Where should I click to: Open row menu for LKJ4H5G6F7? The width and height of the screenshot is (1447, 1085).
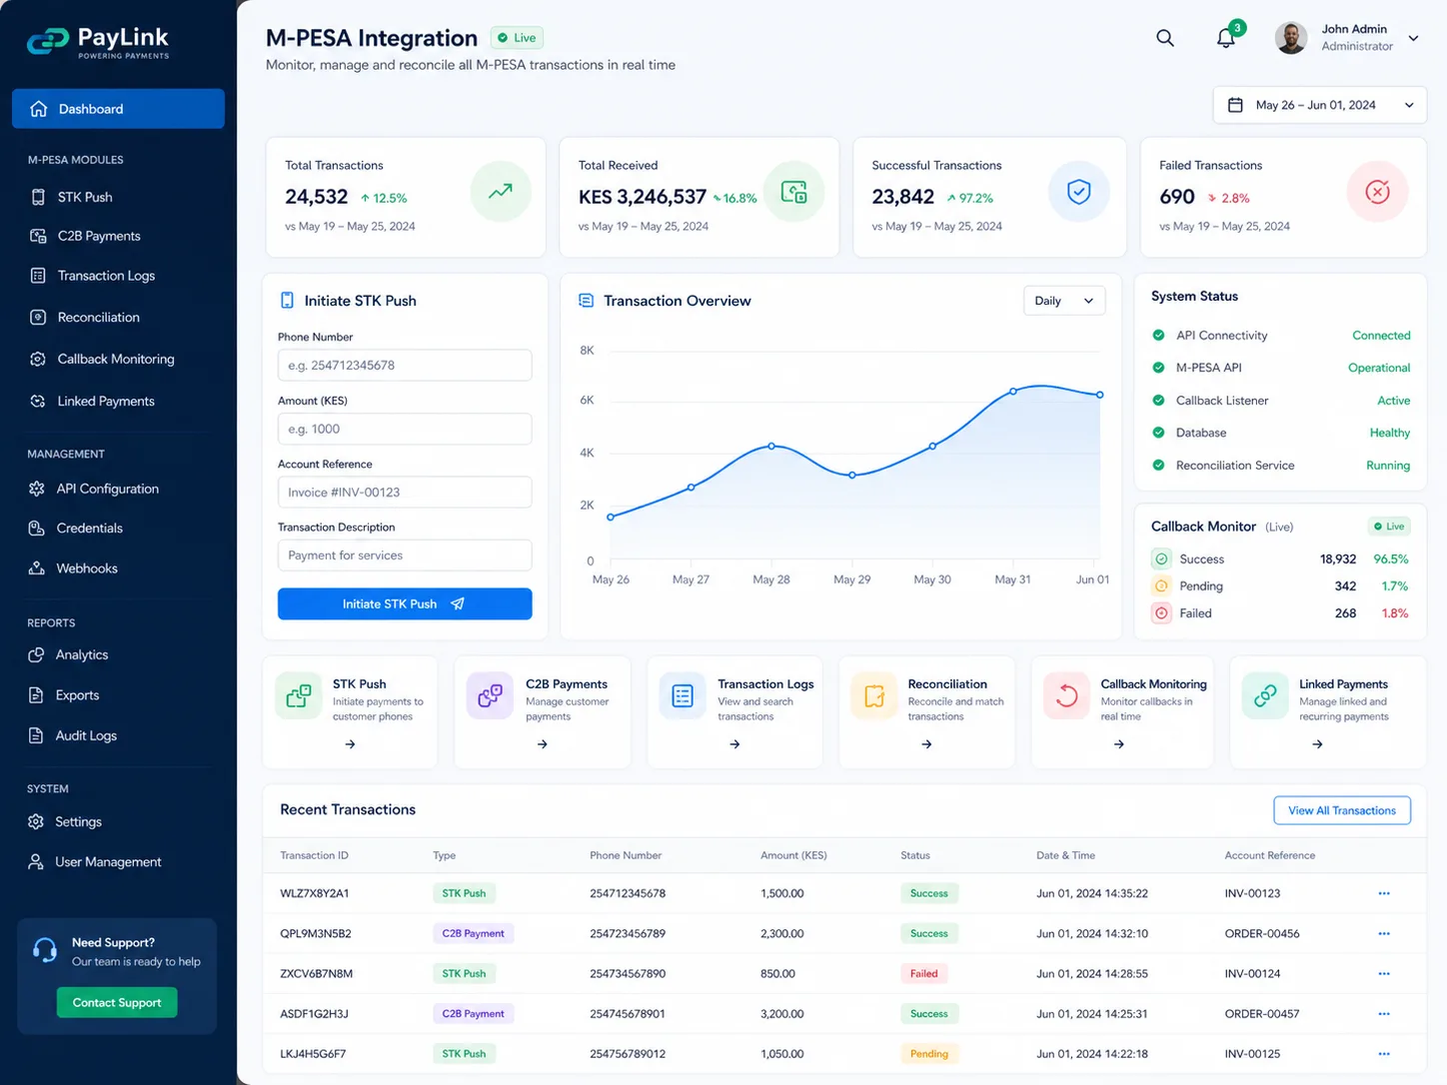[x=1384, y=1053]
